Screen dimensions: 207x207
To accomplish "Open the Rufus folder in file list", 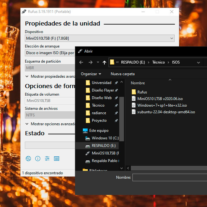I will pyautogui.click(x=142, y=92).
